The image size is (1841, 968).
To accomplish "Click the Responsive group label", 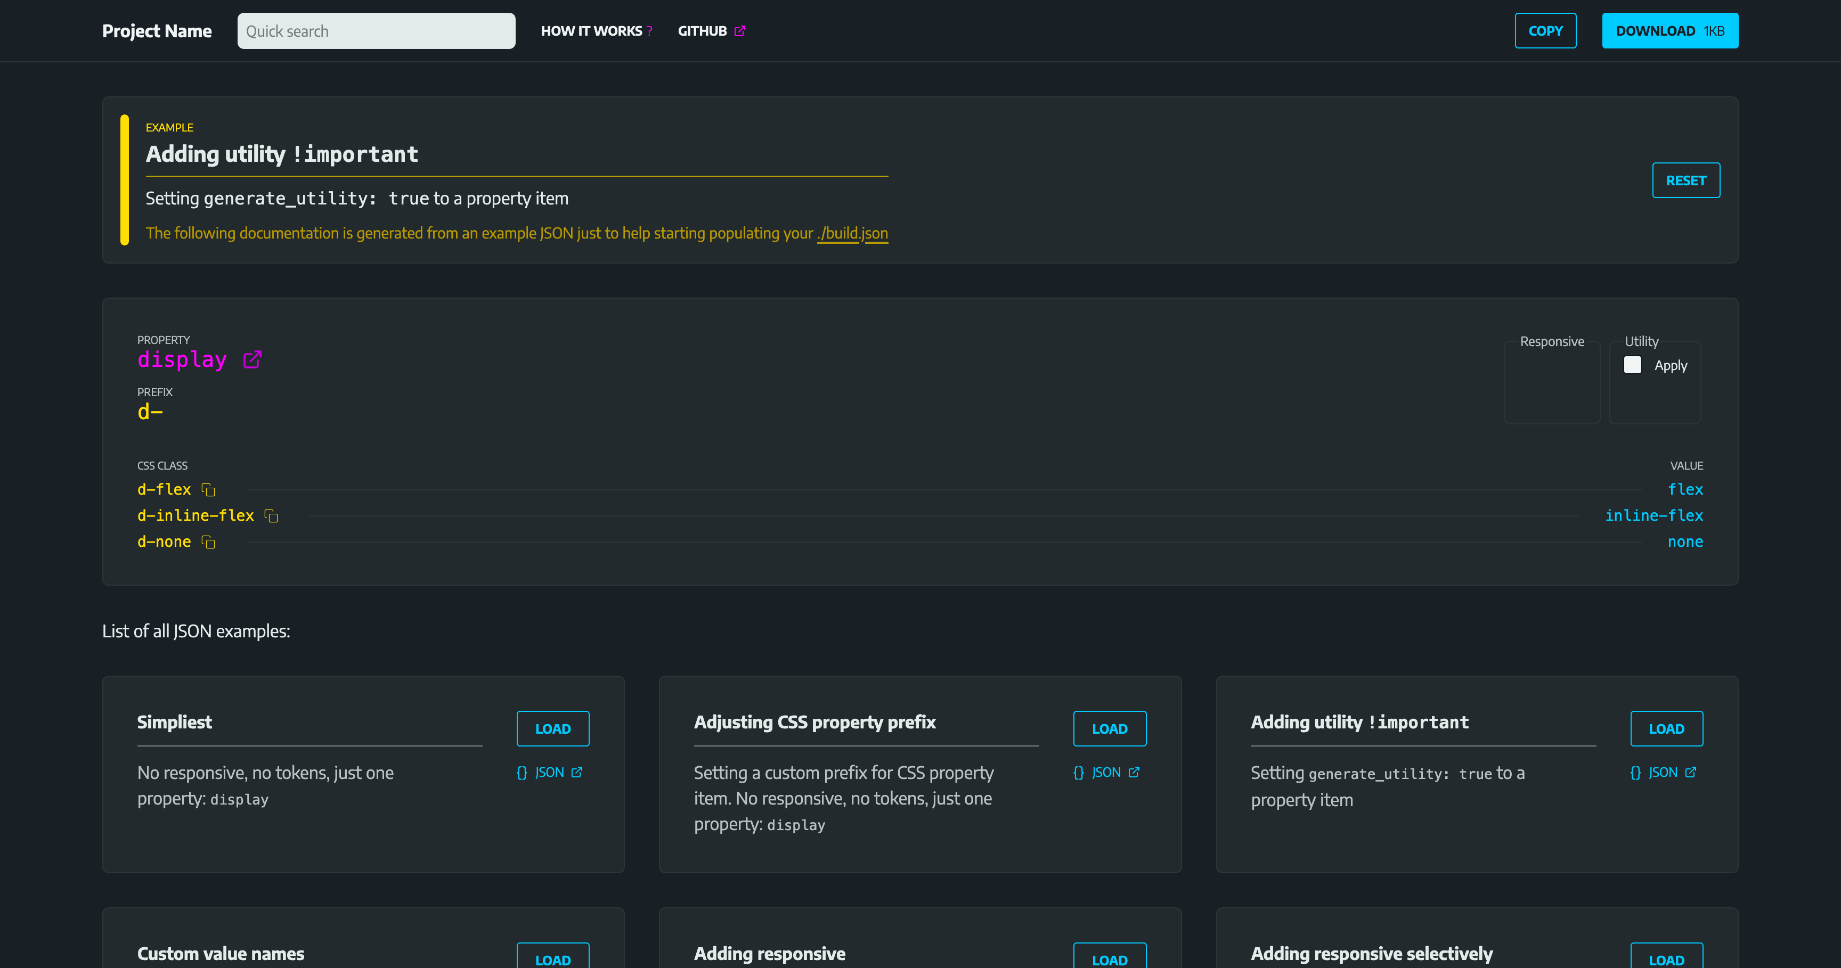I will point(1552,341).
